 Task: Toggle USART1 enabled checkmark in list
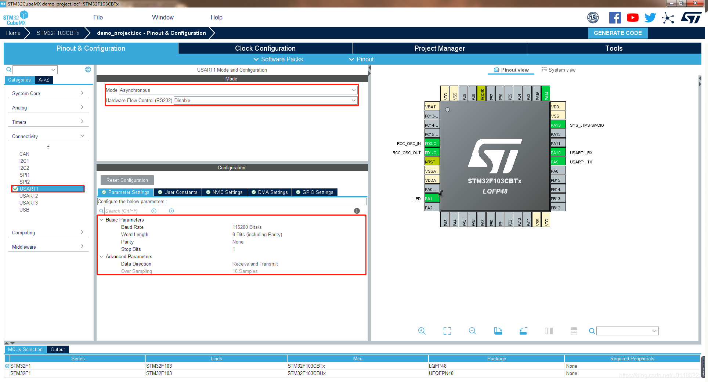tap(15, 189)
